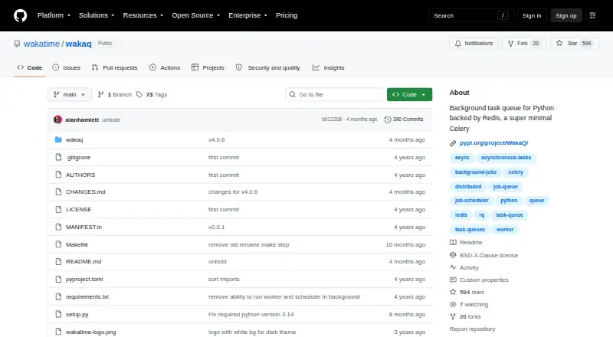This screenshot has width=613, height=337.
Task: Click the Fork icon
Action: coord(510,44)
